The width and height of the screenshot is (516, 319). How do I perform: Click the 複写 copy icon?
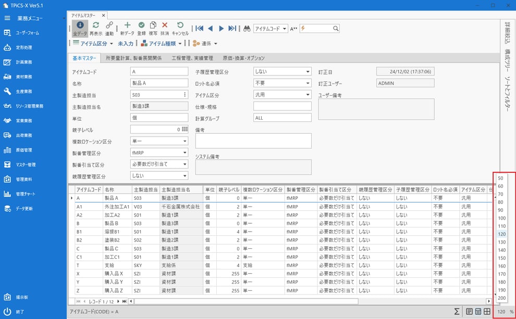pos(153,25)
